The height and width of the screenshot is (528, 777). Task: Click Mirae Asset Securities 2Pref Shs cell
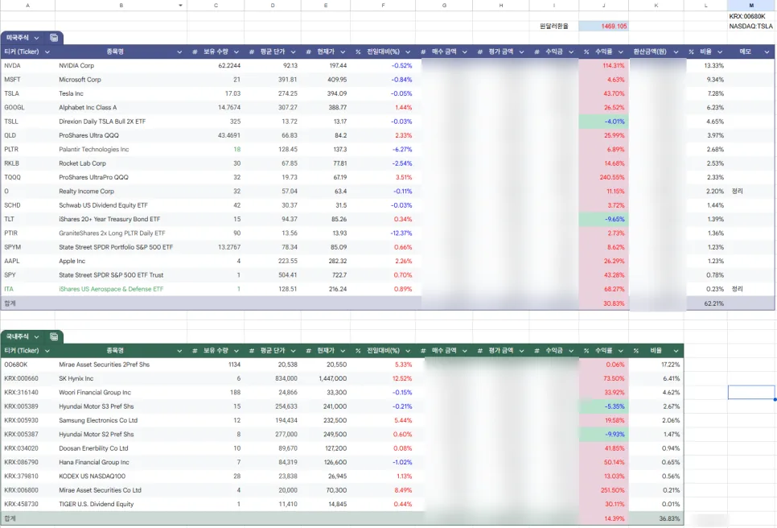click(121, 365)
